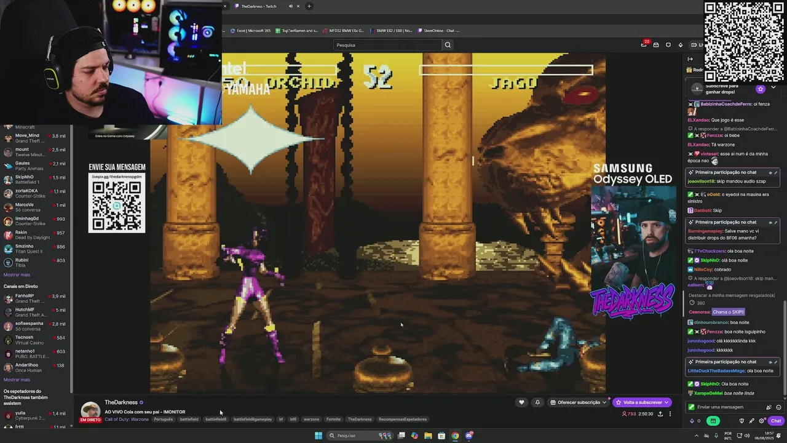This screenshot has width=787, height=443.
Task: Collapse the chat panel arrow
Action: coord(690,59)
